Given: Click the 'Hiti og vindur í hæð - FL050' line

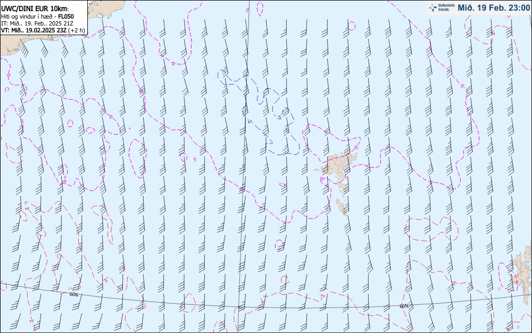Looking at the screenshot, I should [x=37, y=16].
